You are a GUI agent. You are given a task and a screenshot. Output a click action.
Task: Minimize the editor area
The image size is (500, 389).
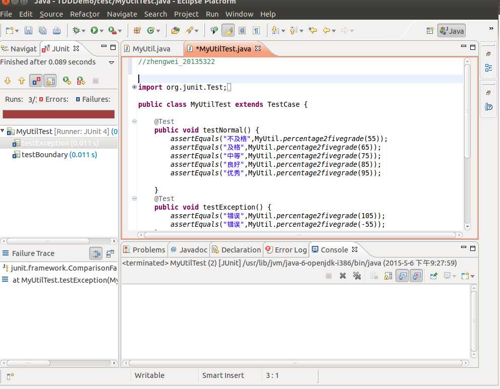pos(463,46)
